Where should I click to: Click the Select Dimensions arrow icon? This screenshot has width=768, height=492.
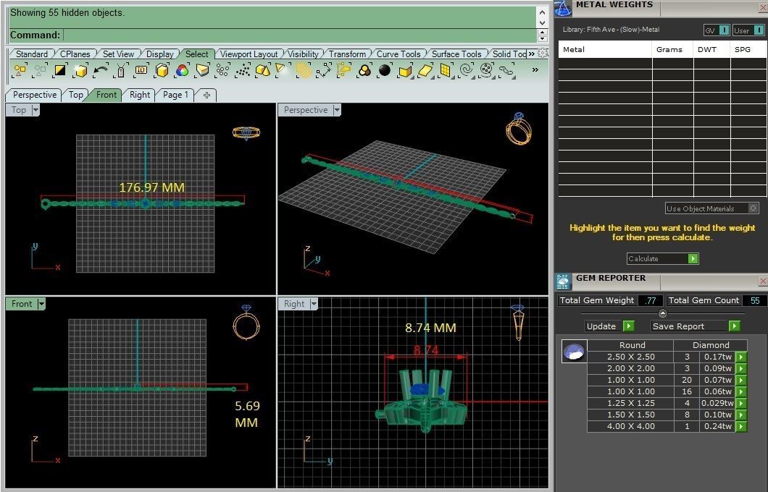pos(324,71)
